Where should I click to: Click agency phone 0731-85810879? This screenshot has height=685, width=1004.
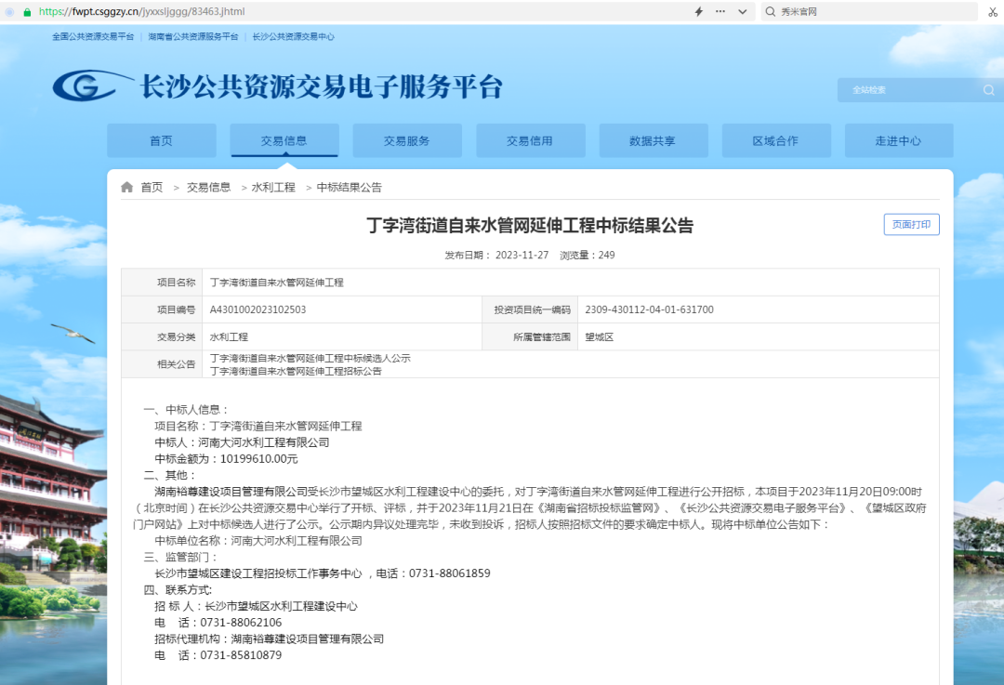[x=241, y=655]
